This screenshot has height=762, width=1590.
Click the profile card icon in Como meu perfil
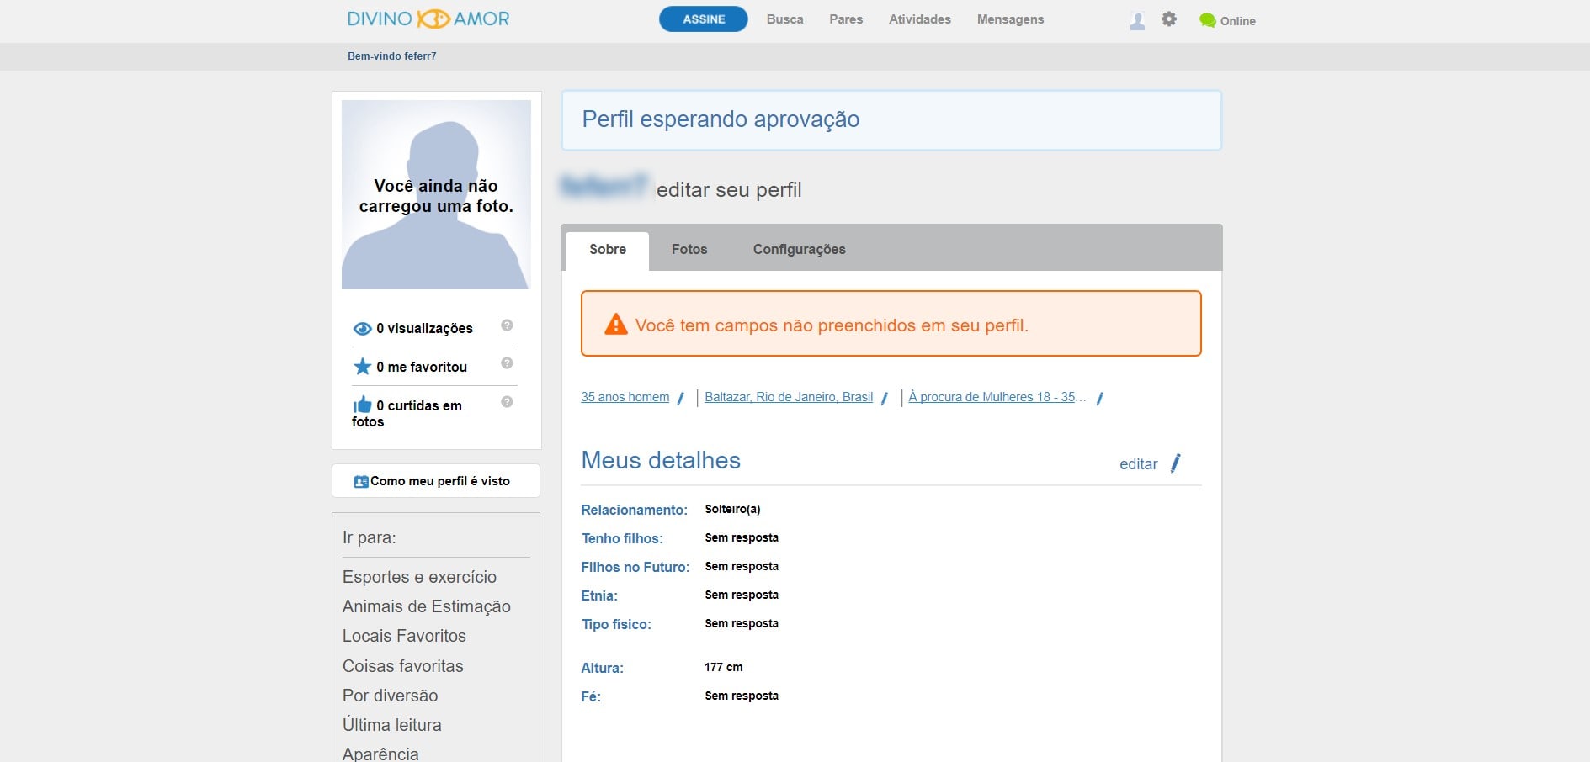[x=361, y=482]
